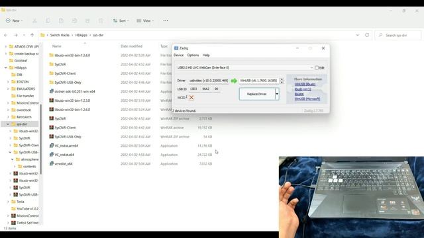The image size is (424, 238).
Task: Click Switch Hacks in the address breadcrumb
Action: [x=60, y=35]
